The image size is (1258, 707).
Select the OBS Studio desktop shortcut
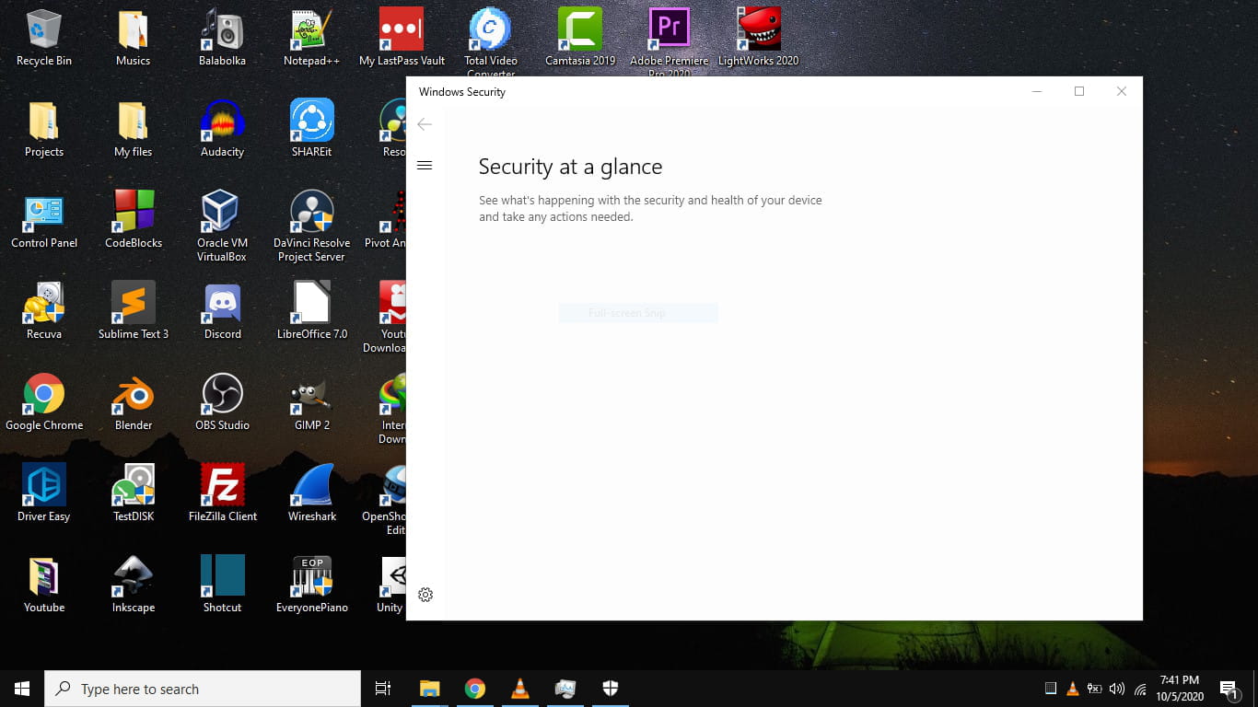tap(222, 403)
